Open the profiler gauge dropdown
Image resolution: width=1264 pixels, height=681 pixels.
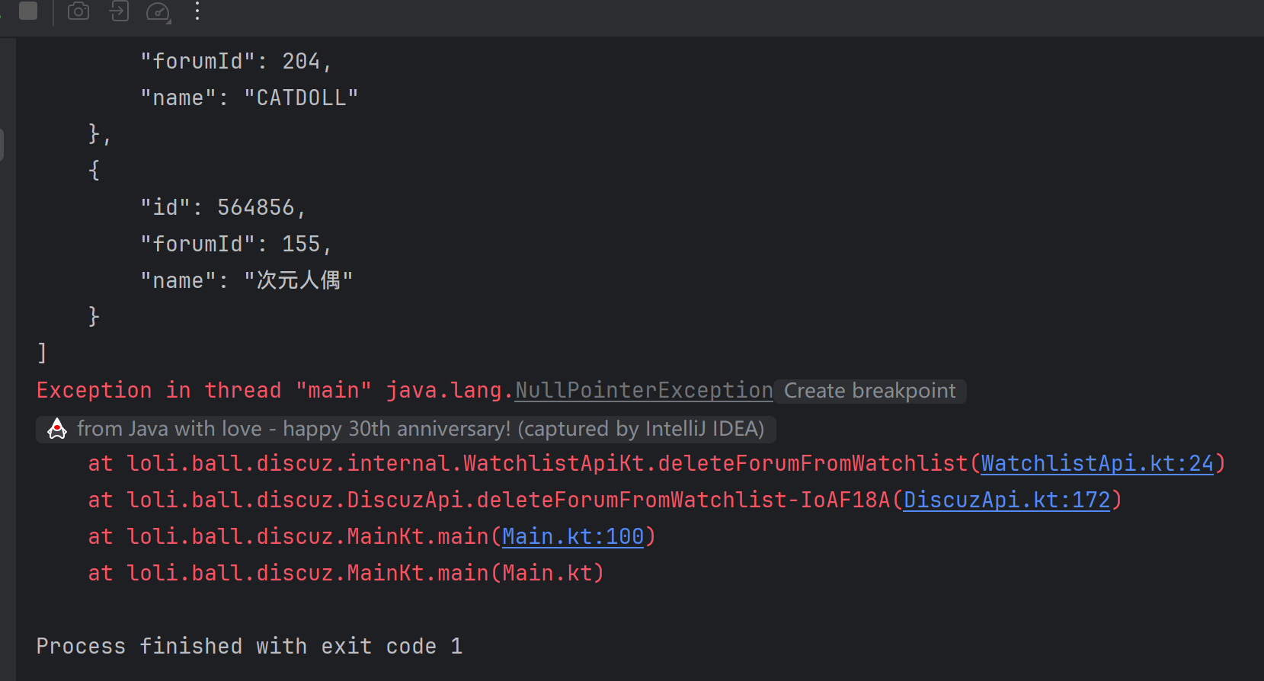click(158, 11)
